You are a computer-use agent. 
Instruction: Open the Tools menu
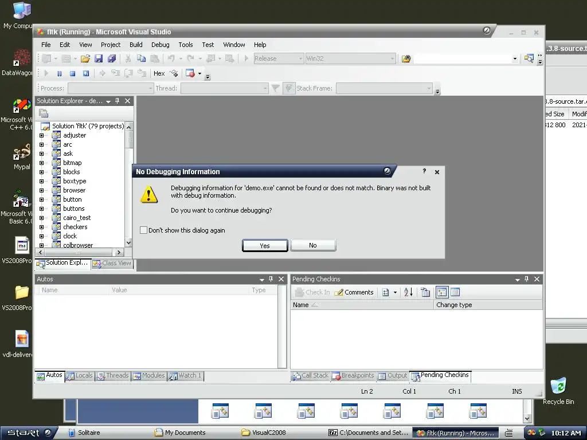click(186, 45)
